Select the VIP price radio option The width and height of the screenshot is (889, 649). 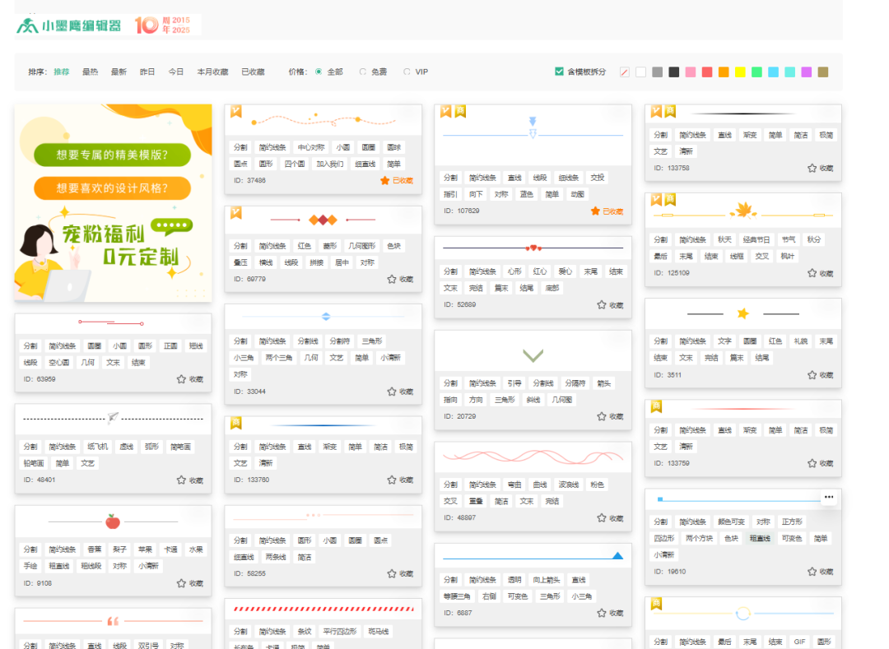coord(407,72)
